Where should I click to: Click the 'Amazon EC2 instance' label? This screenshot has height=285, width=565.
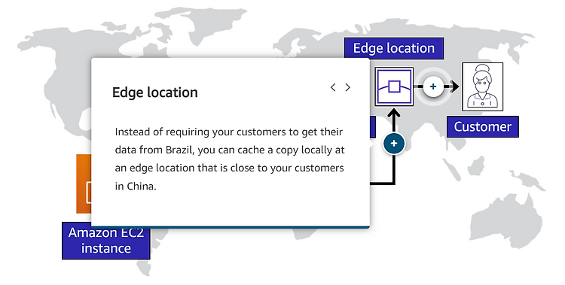pyautogui.click(x=106, y=241)
